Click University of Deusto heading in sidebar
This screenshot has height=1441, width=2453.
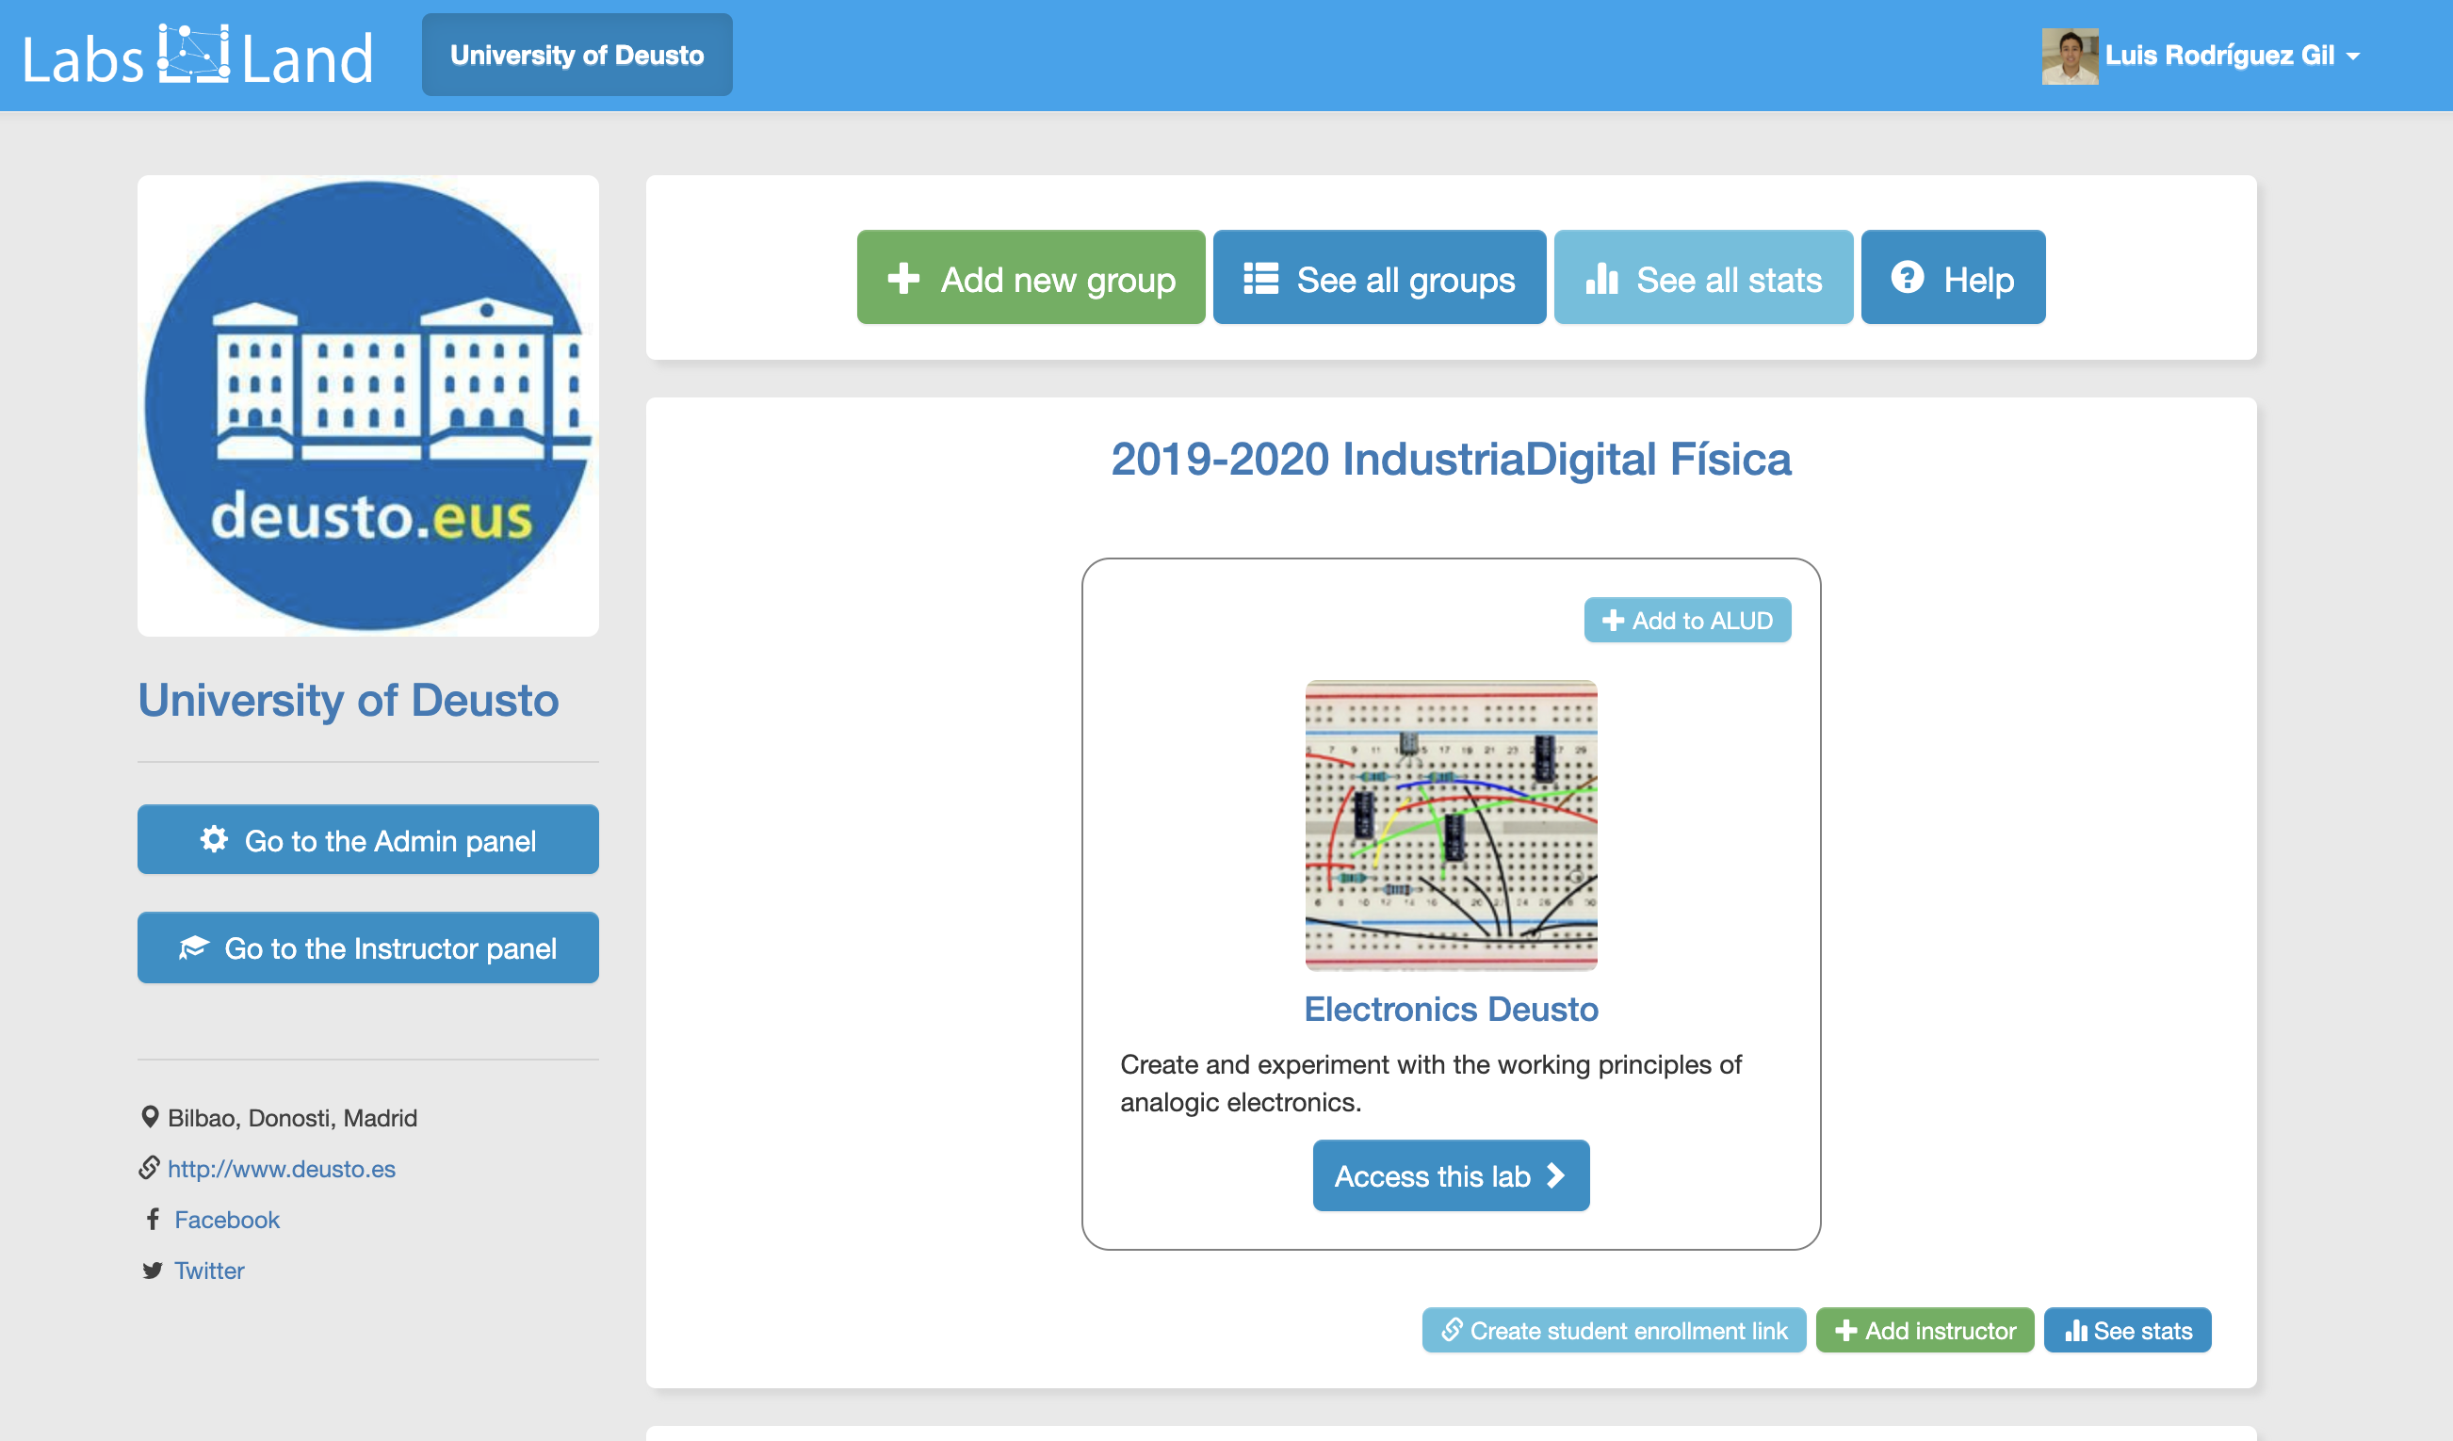[349, 700]
